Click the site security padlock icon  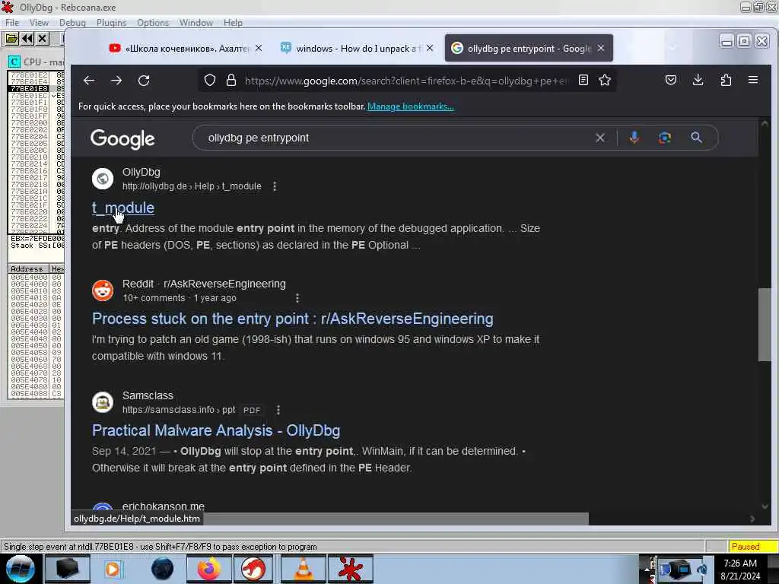click(231, 80)
